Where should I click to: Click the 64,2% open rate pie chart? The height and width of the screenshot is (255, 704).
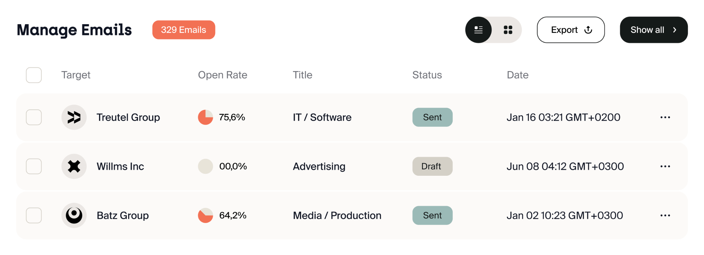(x=205, y=215)
